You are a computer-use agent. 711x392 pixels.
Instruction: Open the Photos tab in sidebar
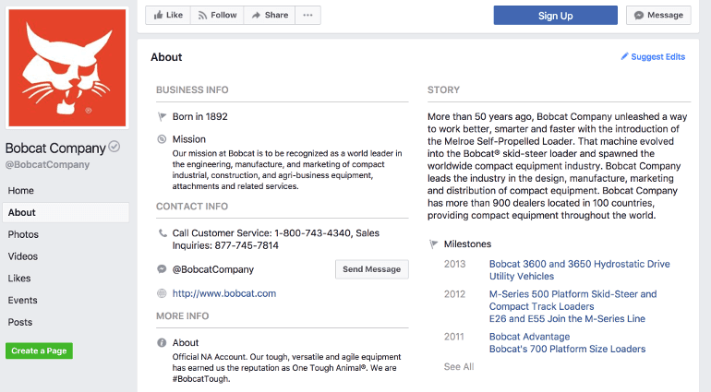[23, 234]
